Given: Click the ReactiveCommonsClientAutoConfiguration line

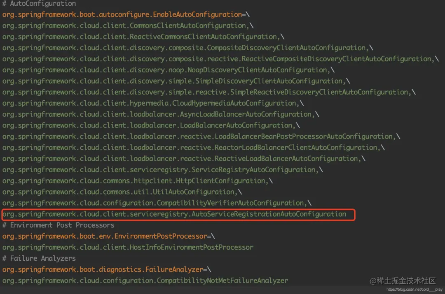Looking at the screenshot, I should [143, 37].
